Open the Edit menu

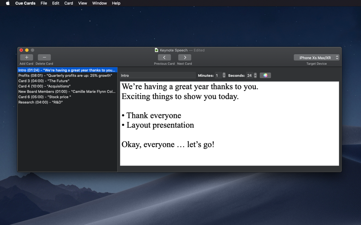56,3
